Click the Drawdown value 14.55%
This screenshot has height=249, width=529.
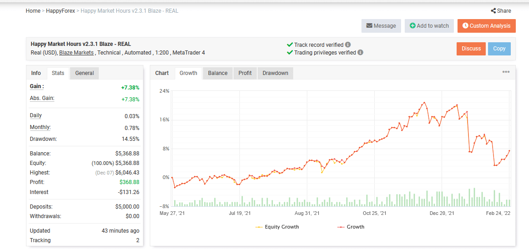click(130, 139)
